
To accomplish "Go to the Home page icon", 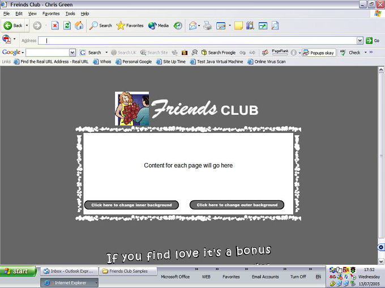I will 79,25.
